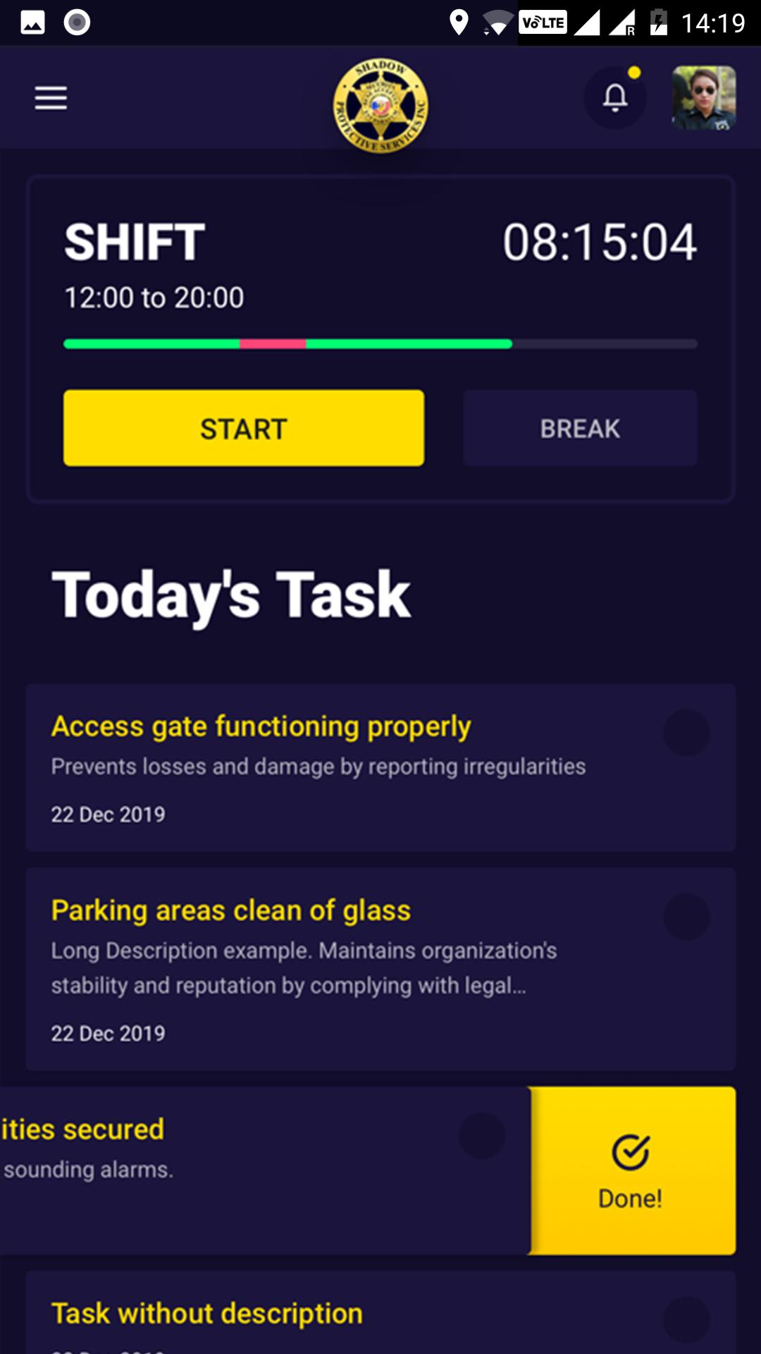Screen dimensions: 761x1354
Task: Tap the gallery image notification icon
Action: tap(32, 23)
